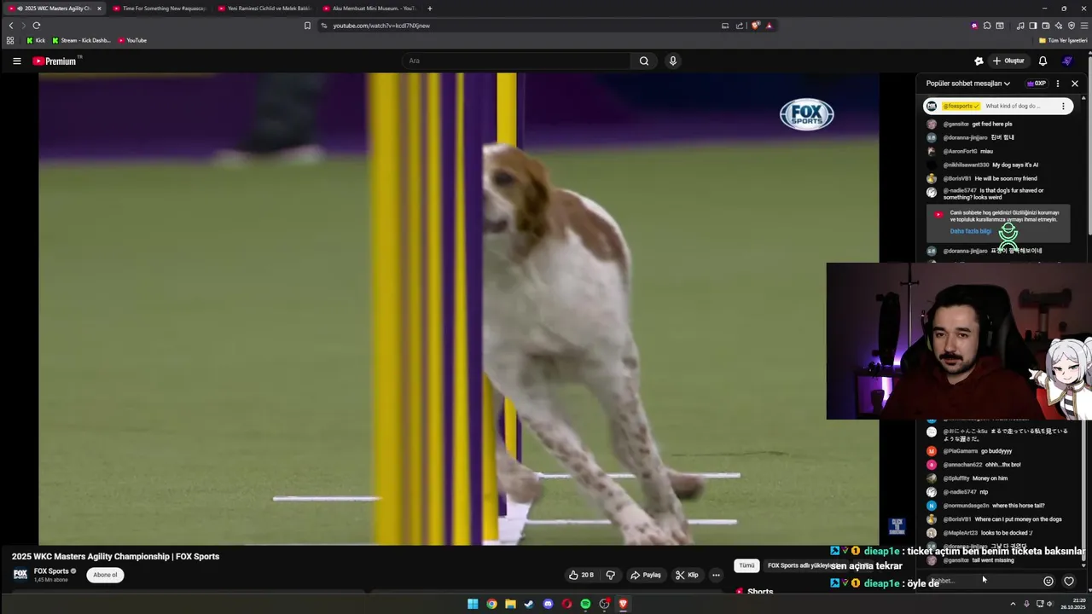Viewport: 1092px width, 614px height.
Task: Open the pinned foxsports message options
Action: coord(1063,106)
